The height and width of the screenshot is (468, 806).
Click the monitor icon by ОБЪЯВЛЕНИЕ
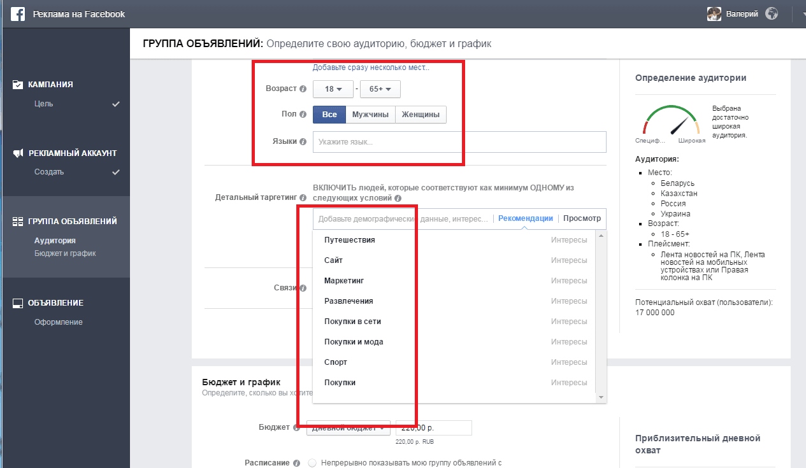point(18,303)
